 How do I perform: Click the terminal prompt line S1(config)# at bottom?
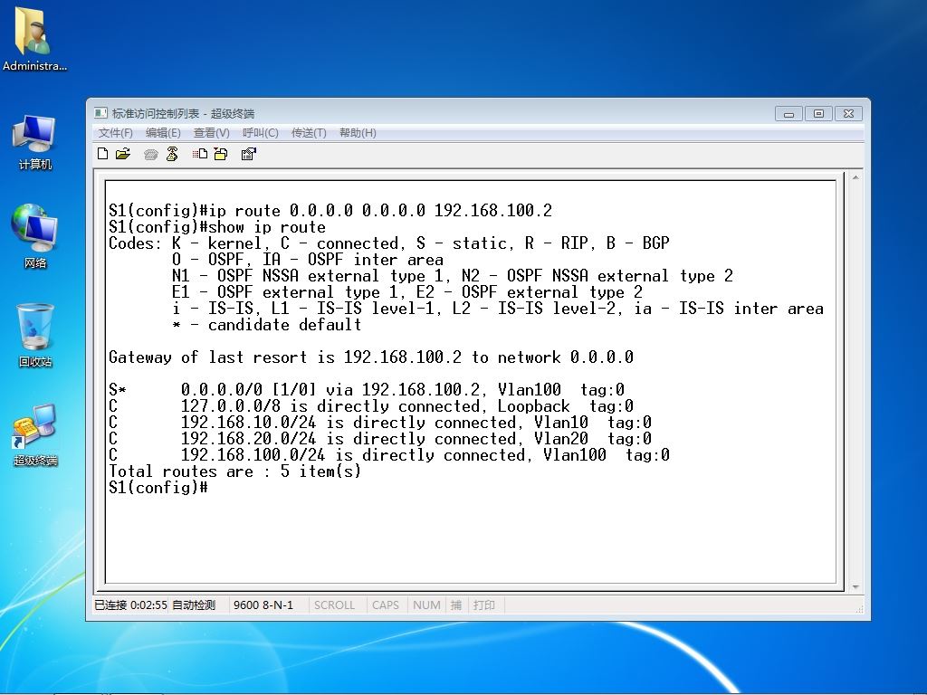(158, 488)
